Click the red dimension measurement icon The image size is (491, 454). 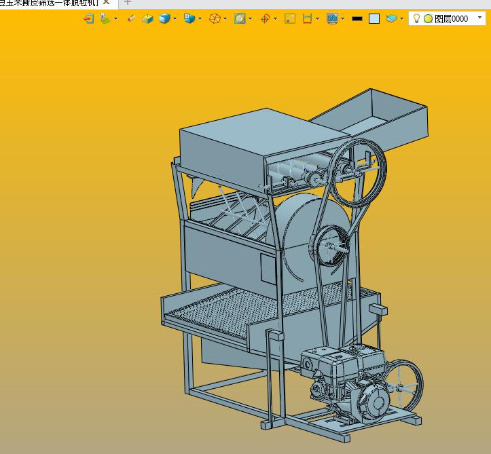click(x=307, y=19)
